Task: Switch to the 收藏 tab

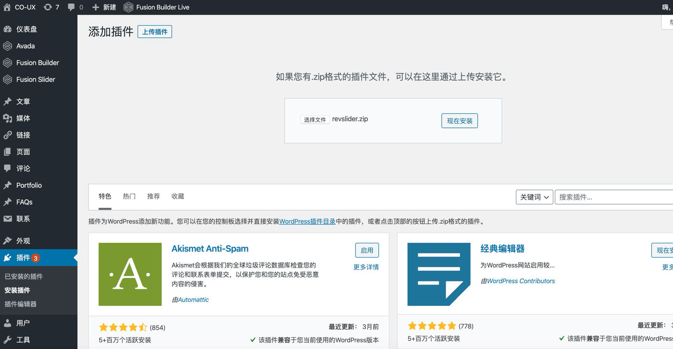Action: (x=178, y=196)
